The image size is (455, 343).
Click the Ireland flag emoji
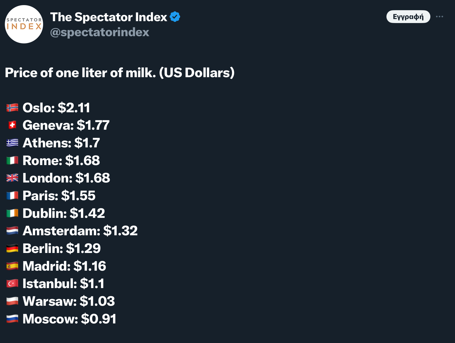tap(12, 213)
